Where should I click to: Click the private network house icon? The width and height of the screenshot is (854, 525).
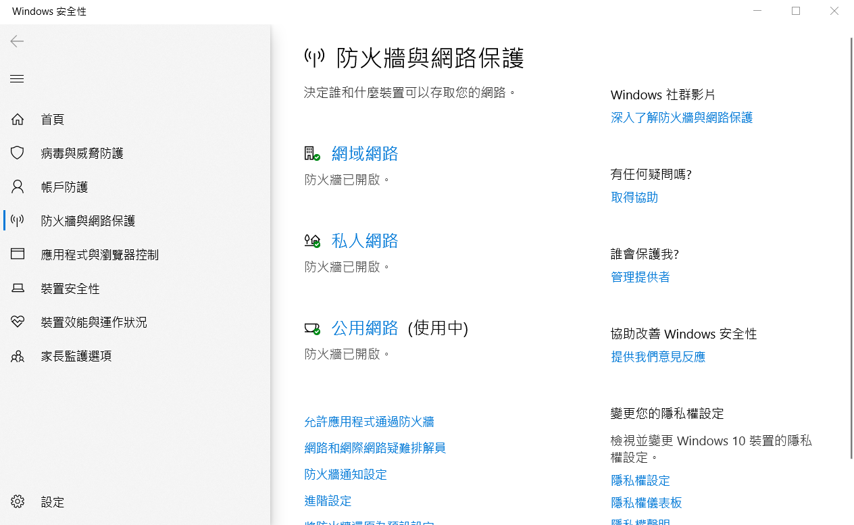[311, 241]
